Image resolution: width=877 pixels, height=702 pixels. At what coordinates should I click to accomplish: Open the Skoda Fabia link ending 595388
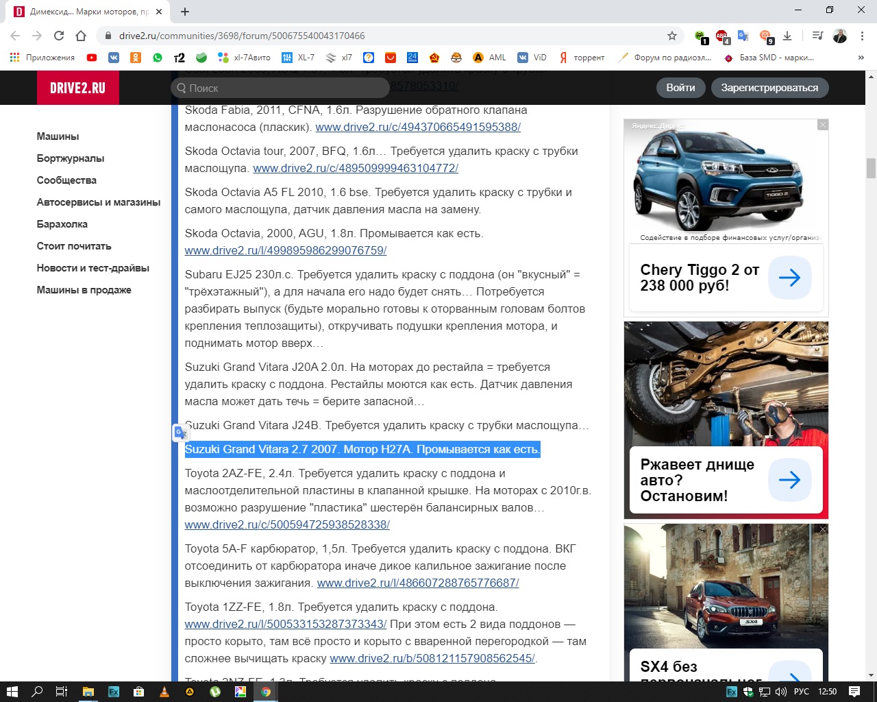(x=418, y=127)
